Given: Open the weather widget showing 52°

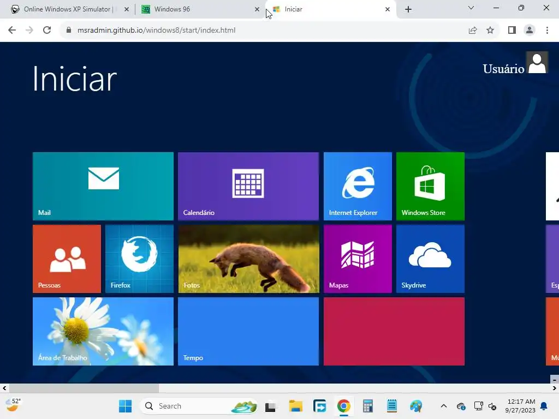Looking at the screenshot, I should click(14, 405).
